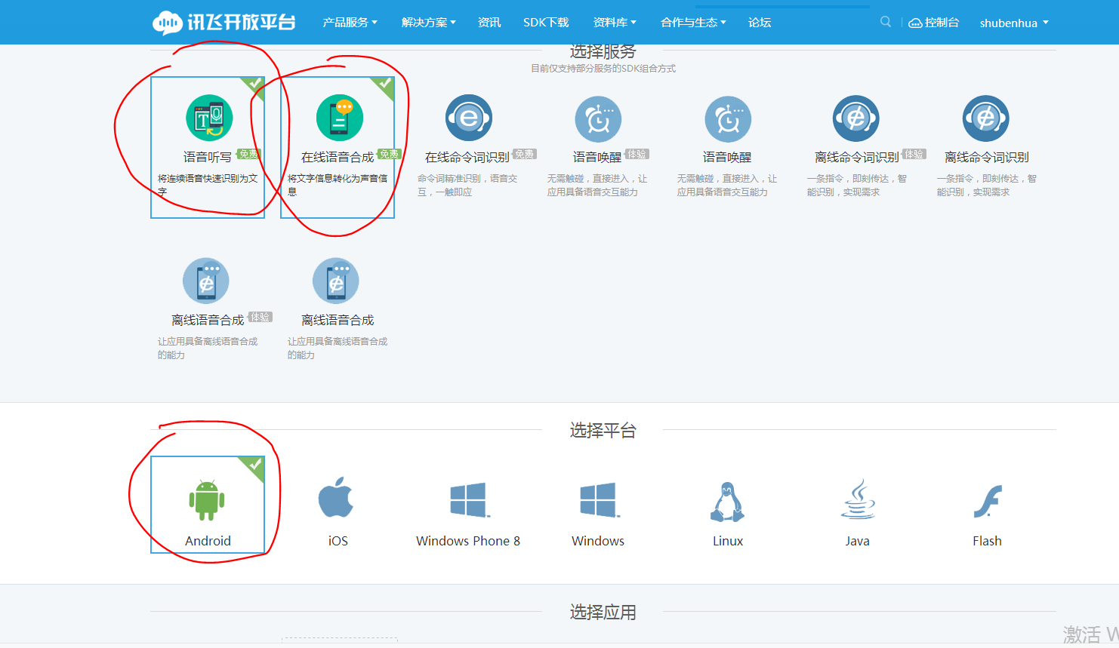Select the Linux penguin platform icon
The width and height of the screenshot is (1119, 648).
(728, 502)
